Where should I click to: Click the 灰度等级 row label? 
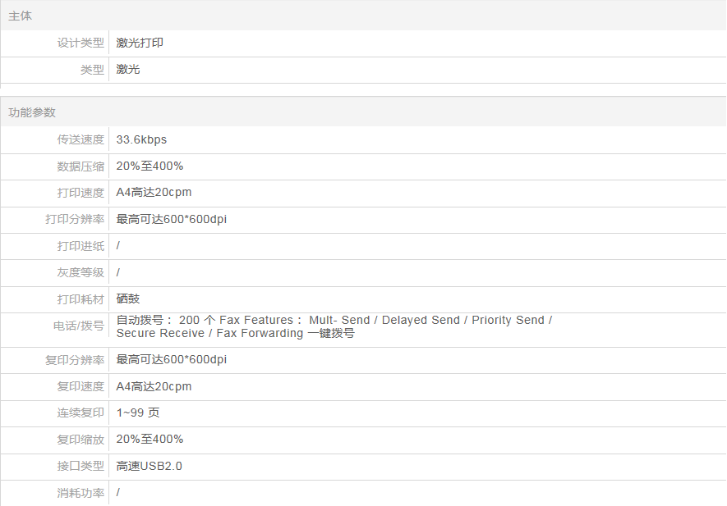coord(81,272)
